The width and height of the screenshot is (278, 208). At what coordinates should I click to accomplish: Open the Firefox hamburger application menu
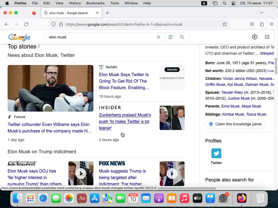[271, 24]
